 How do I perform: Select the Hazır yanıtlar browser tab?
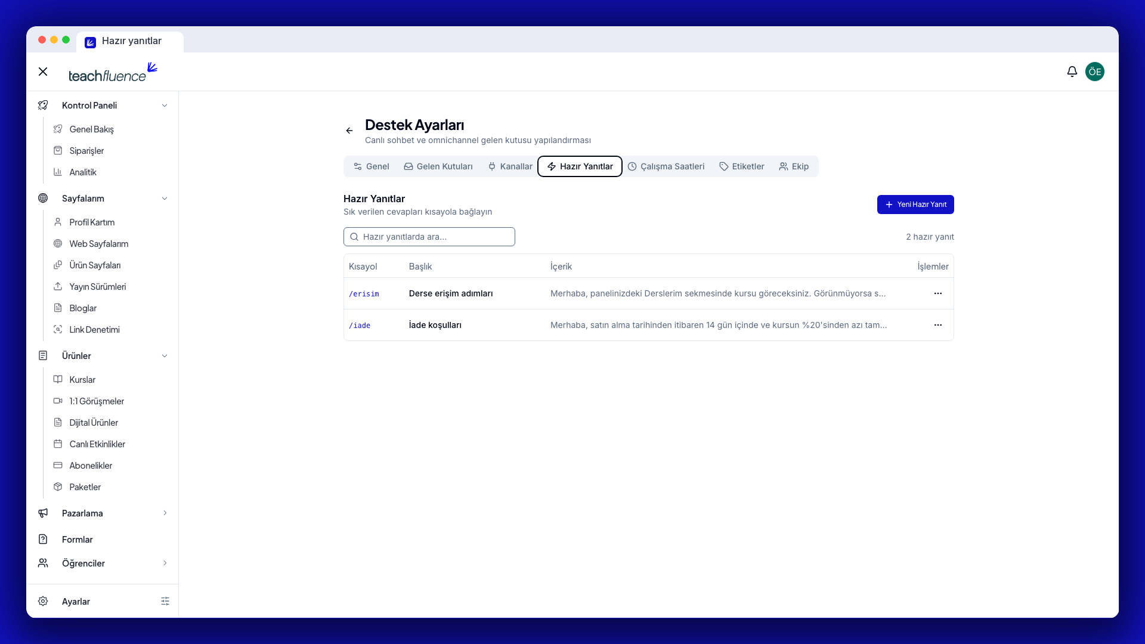pyautogui.click(x=130, y=41)
